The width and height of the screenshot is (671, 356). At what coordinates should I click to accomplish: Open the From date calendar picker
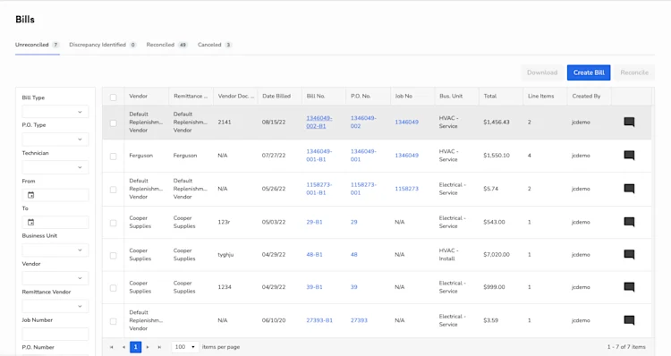[30, 195]
